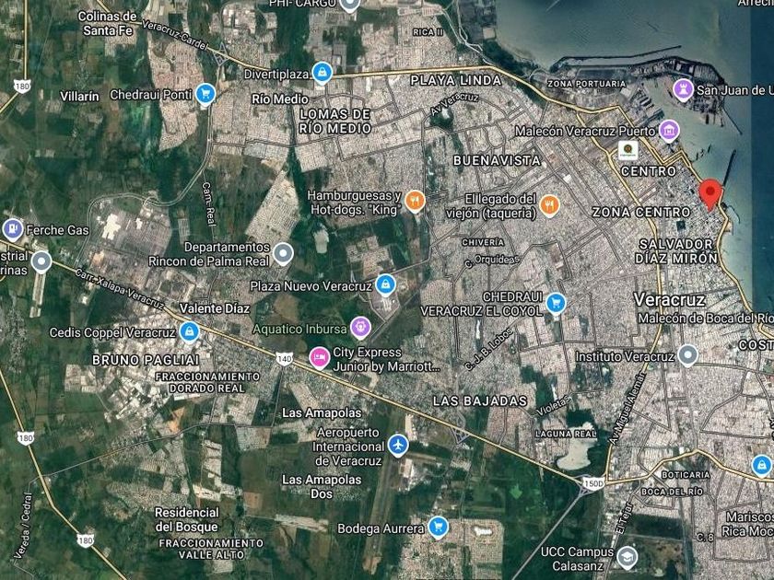Open the City Express Junior hotel marker
Image resolution: width=774 pixels, height=580 pixels.
point(320,357)
